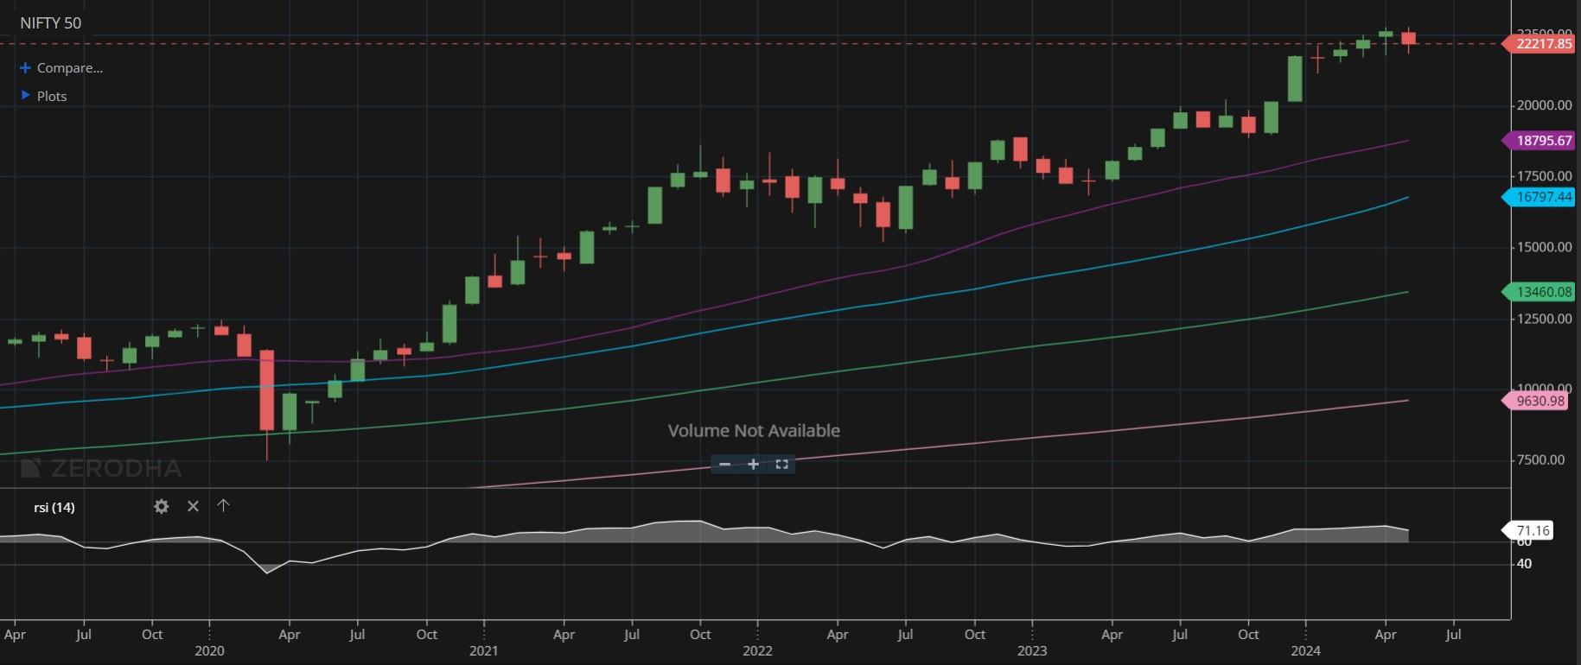Screen dimensions: 1581x665
Task: Expand the Plots disclosure triangle
Action: (25, 95)
